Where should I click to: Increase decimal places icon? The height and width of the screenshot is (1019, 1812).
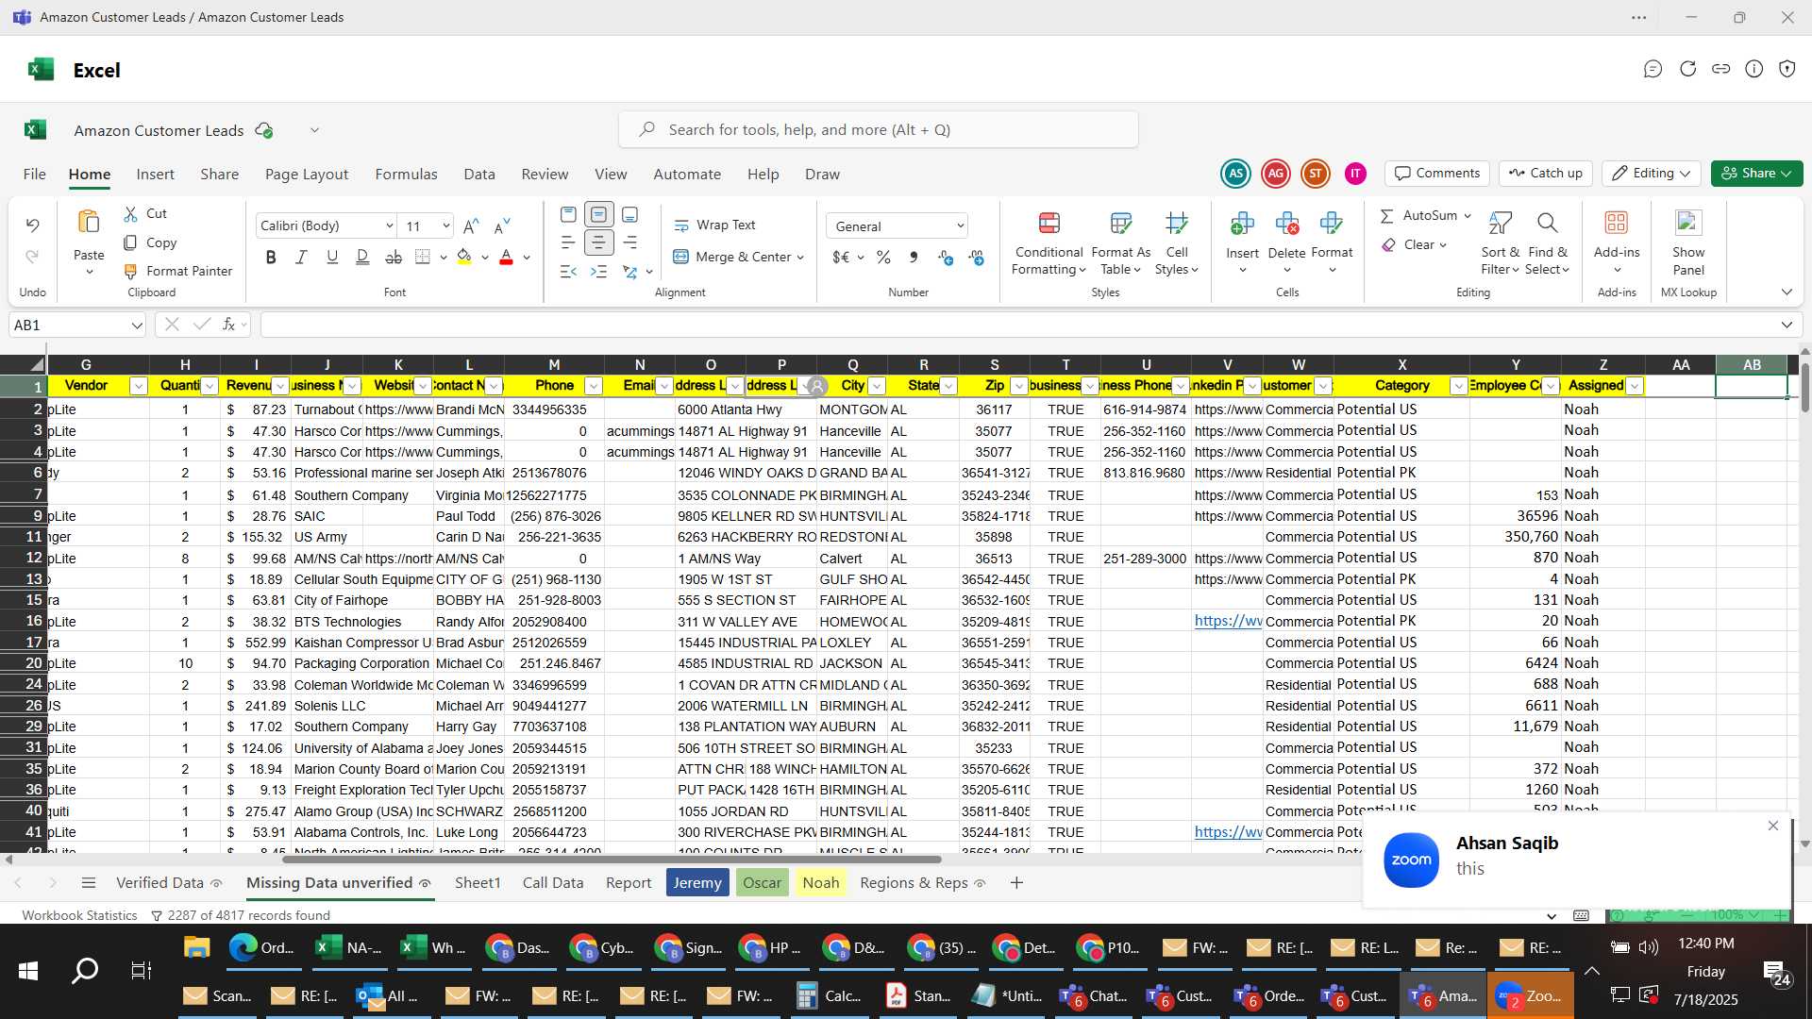(x=946, y=258)
